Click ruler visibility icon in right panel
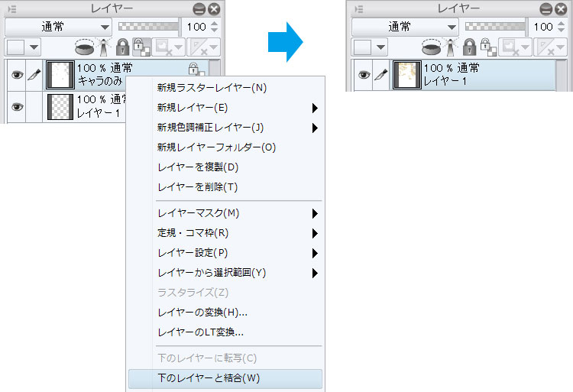This screenshot has height=392, width=573. pyautogui.click(x=550, y=47)
